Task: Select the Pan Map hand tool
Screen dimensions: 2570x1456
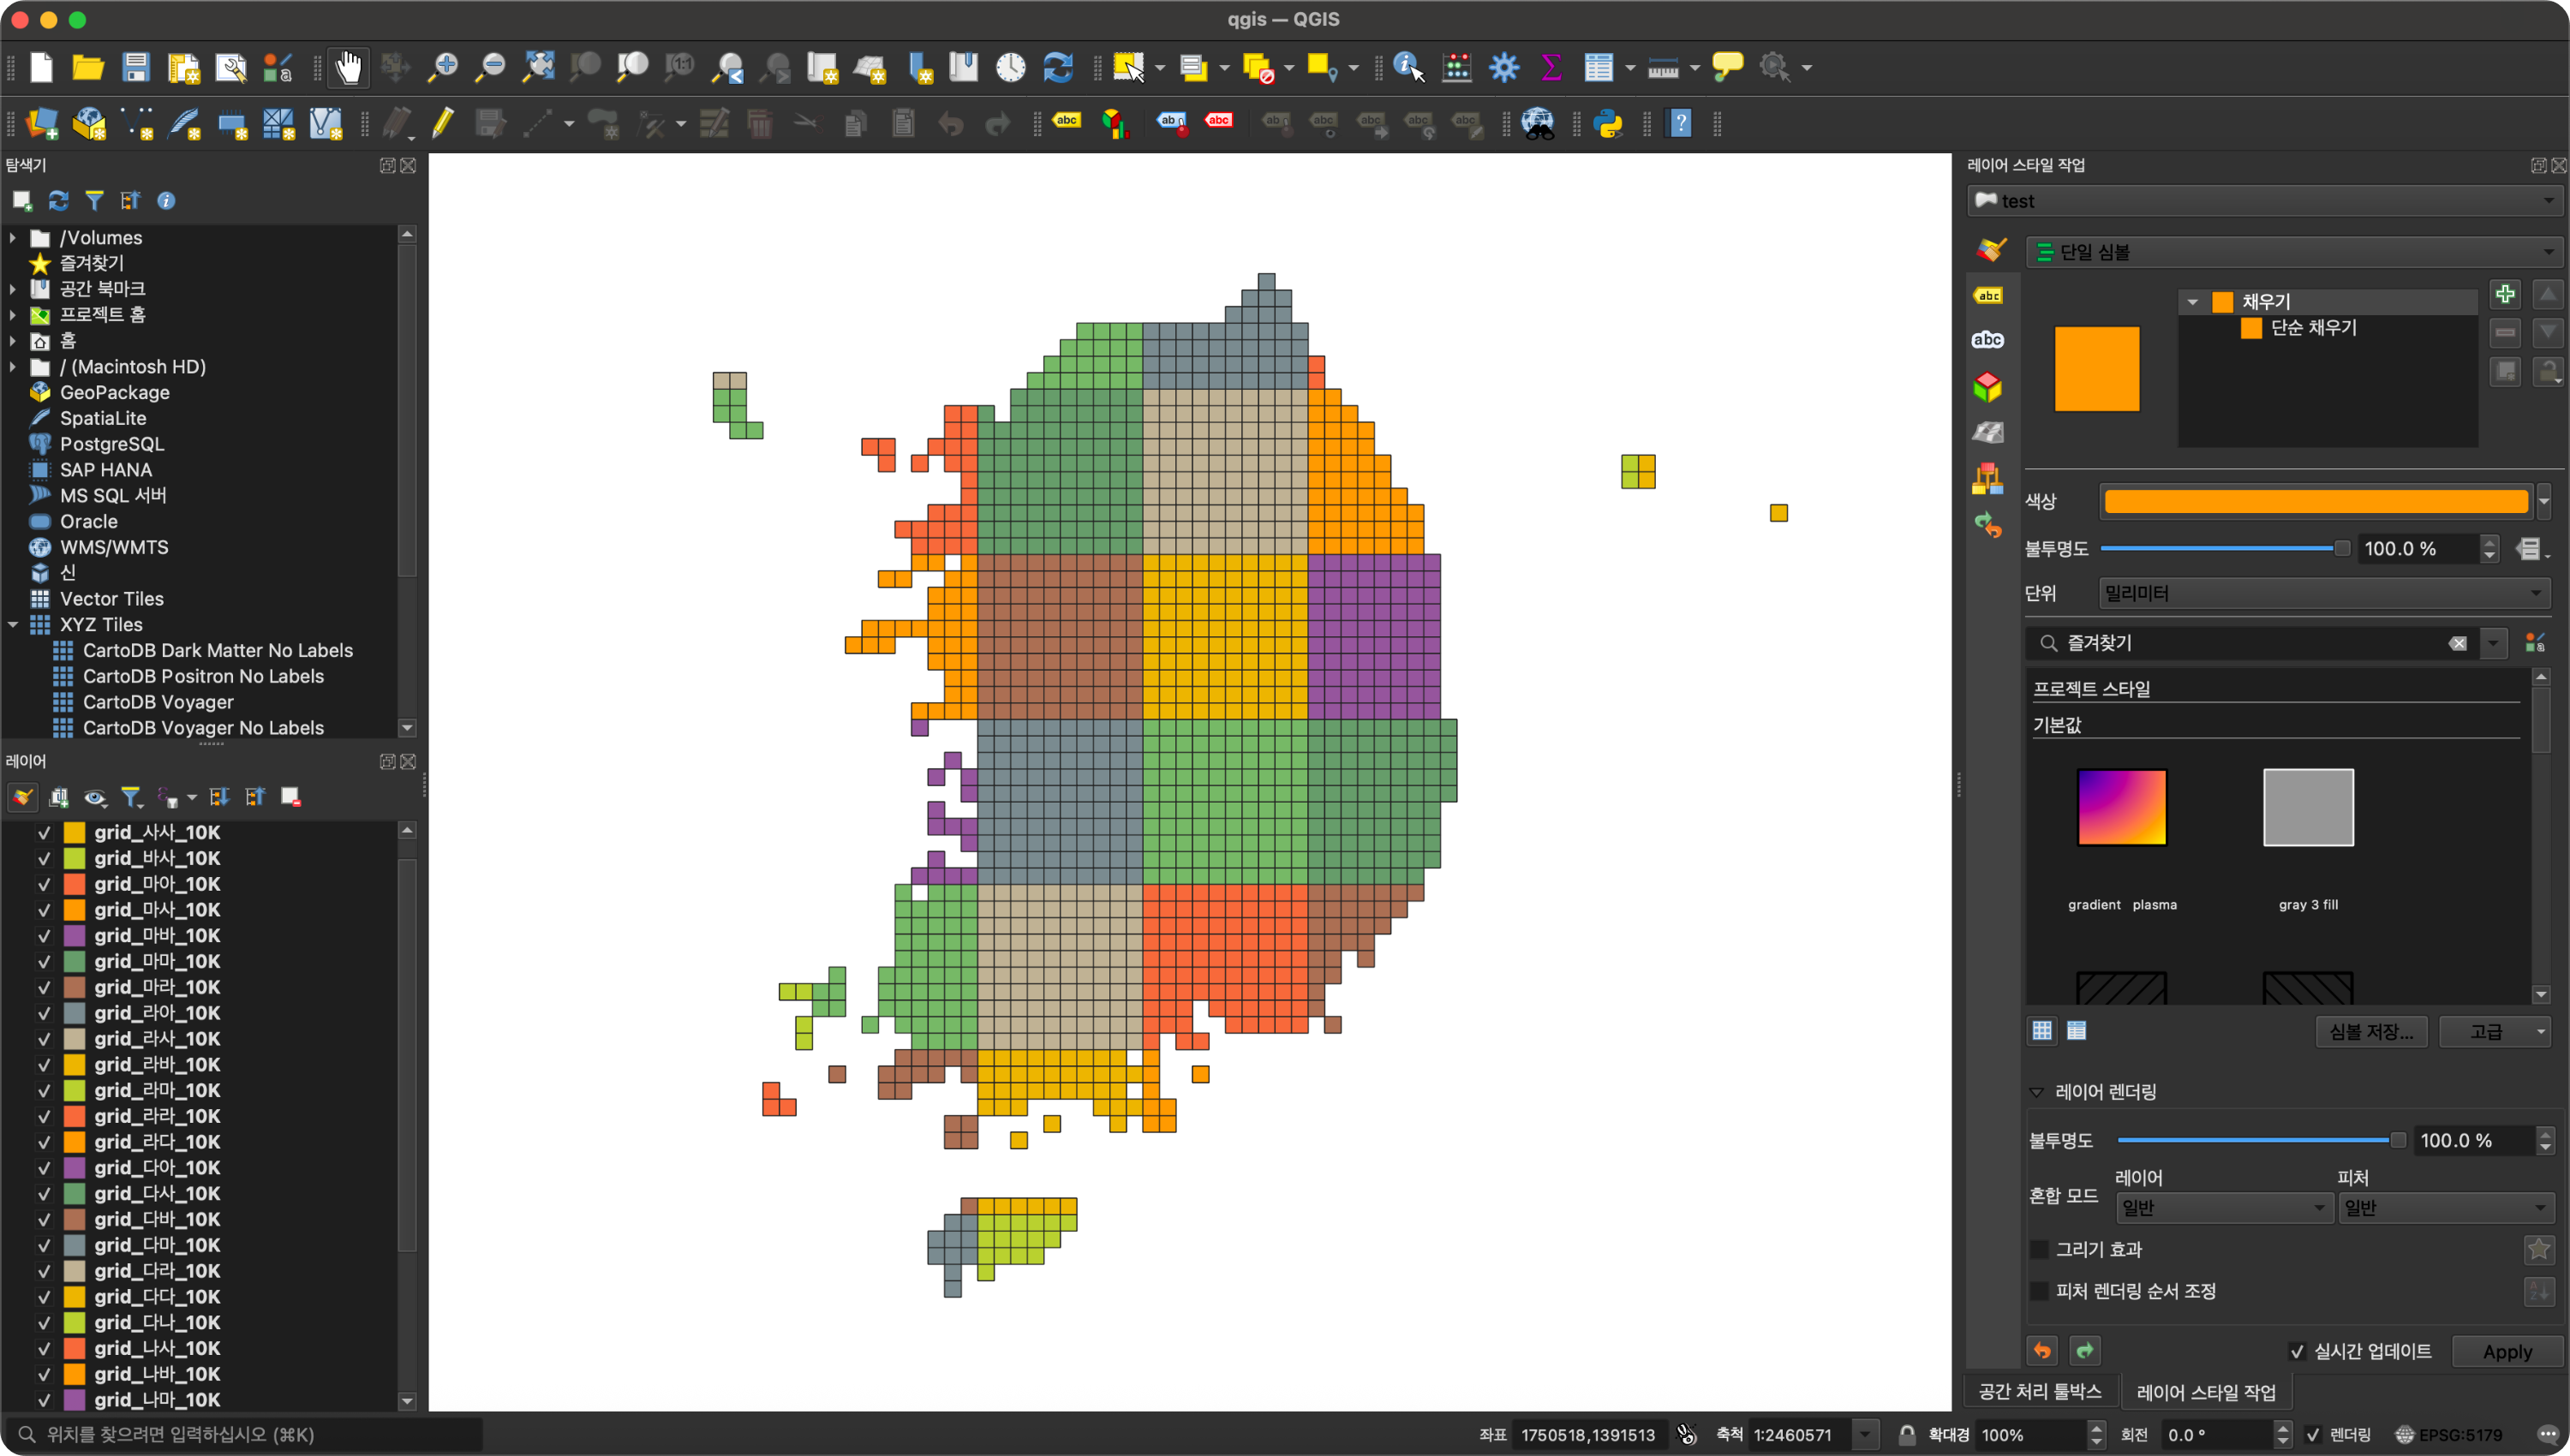Action: click(x=348, y=68)
